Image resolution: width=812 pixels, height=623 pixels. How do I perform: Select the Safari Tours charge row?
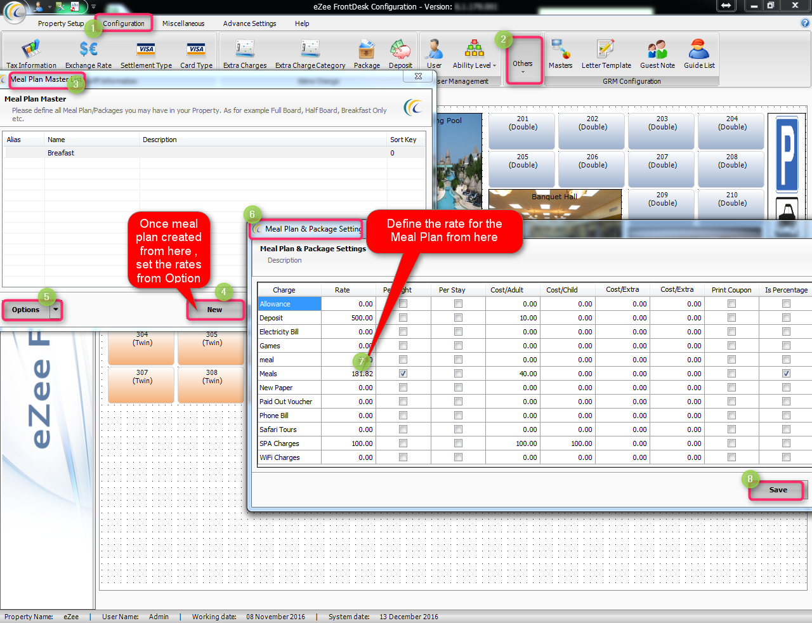(x=289, y=430)
